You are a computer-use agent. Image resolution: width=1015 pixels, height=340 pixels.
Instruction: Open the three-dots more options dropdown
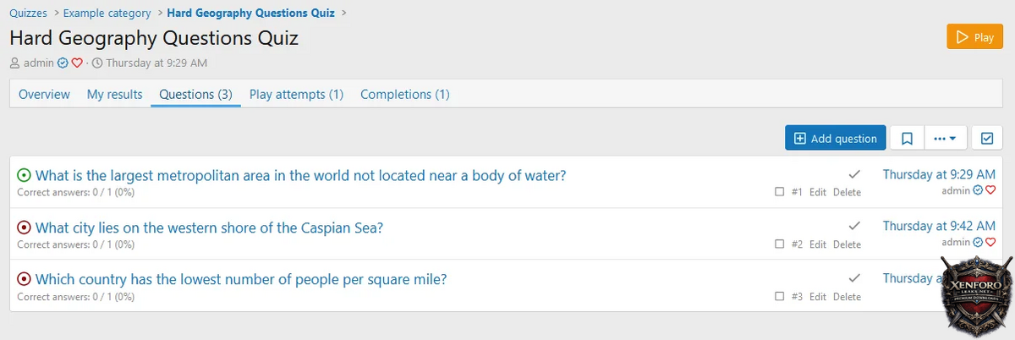coord(945,138)
